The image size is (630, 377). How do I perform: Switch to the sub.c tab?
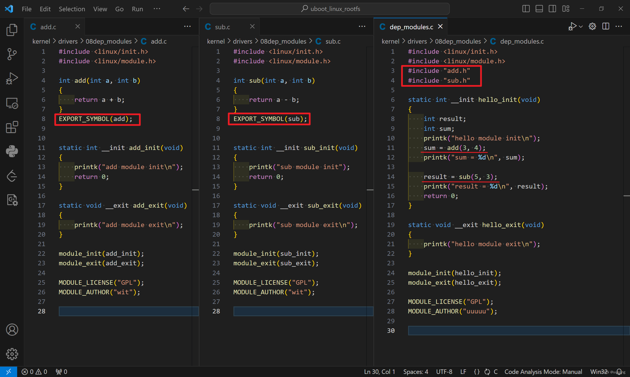(x=222, y=27)
